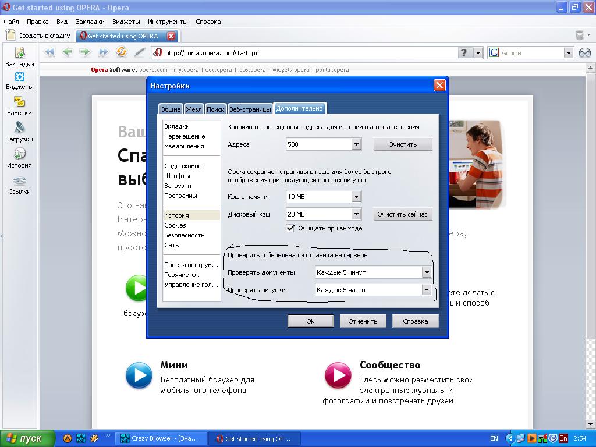The height and width of the screenshot is (447, 596).
Task: Expand the Адреса dropdown with 500
Action: coord(356,144)
